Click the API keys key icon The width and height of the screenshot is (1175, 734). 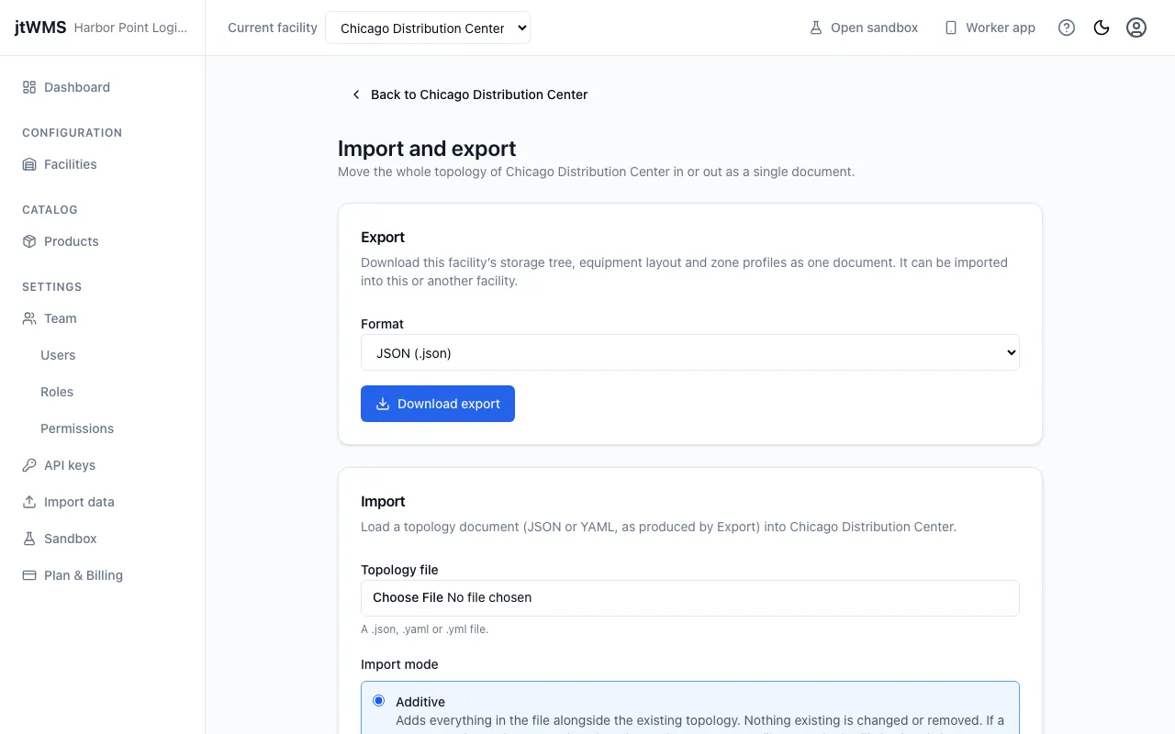pyautogui.click(x=29, y=465)
